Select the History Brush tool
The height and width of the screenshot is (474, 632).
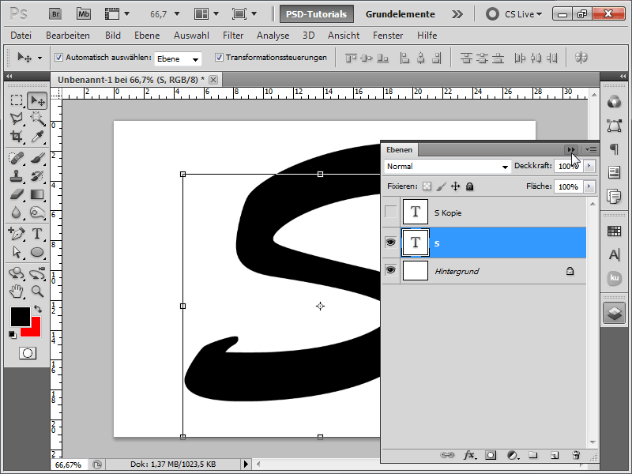[37, 176]
